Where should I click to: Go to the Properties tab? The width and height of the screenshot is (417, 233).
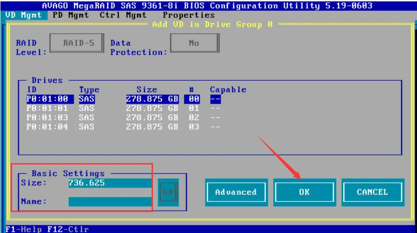188,15
